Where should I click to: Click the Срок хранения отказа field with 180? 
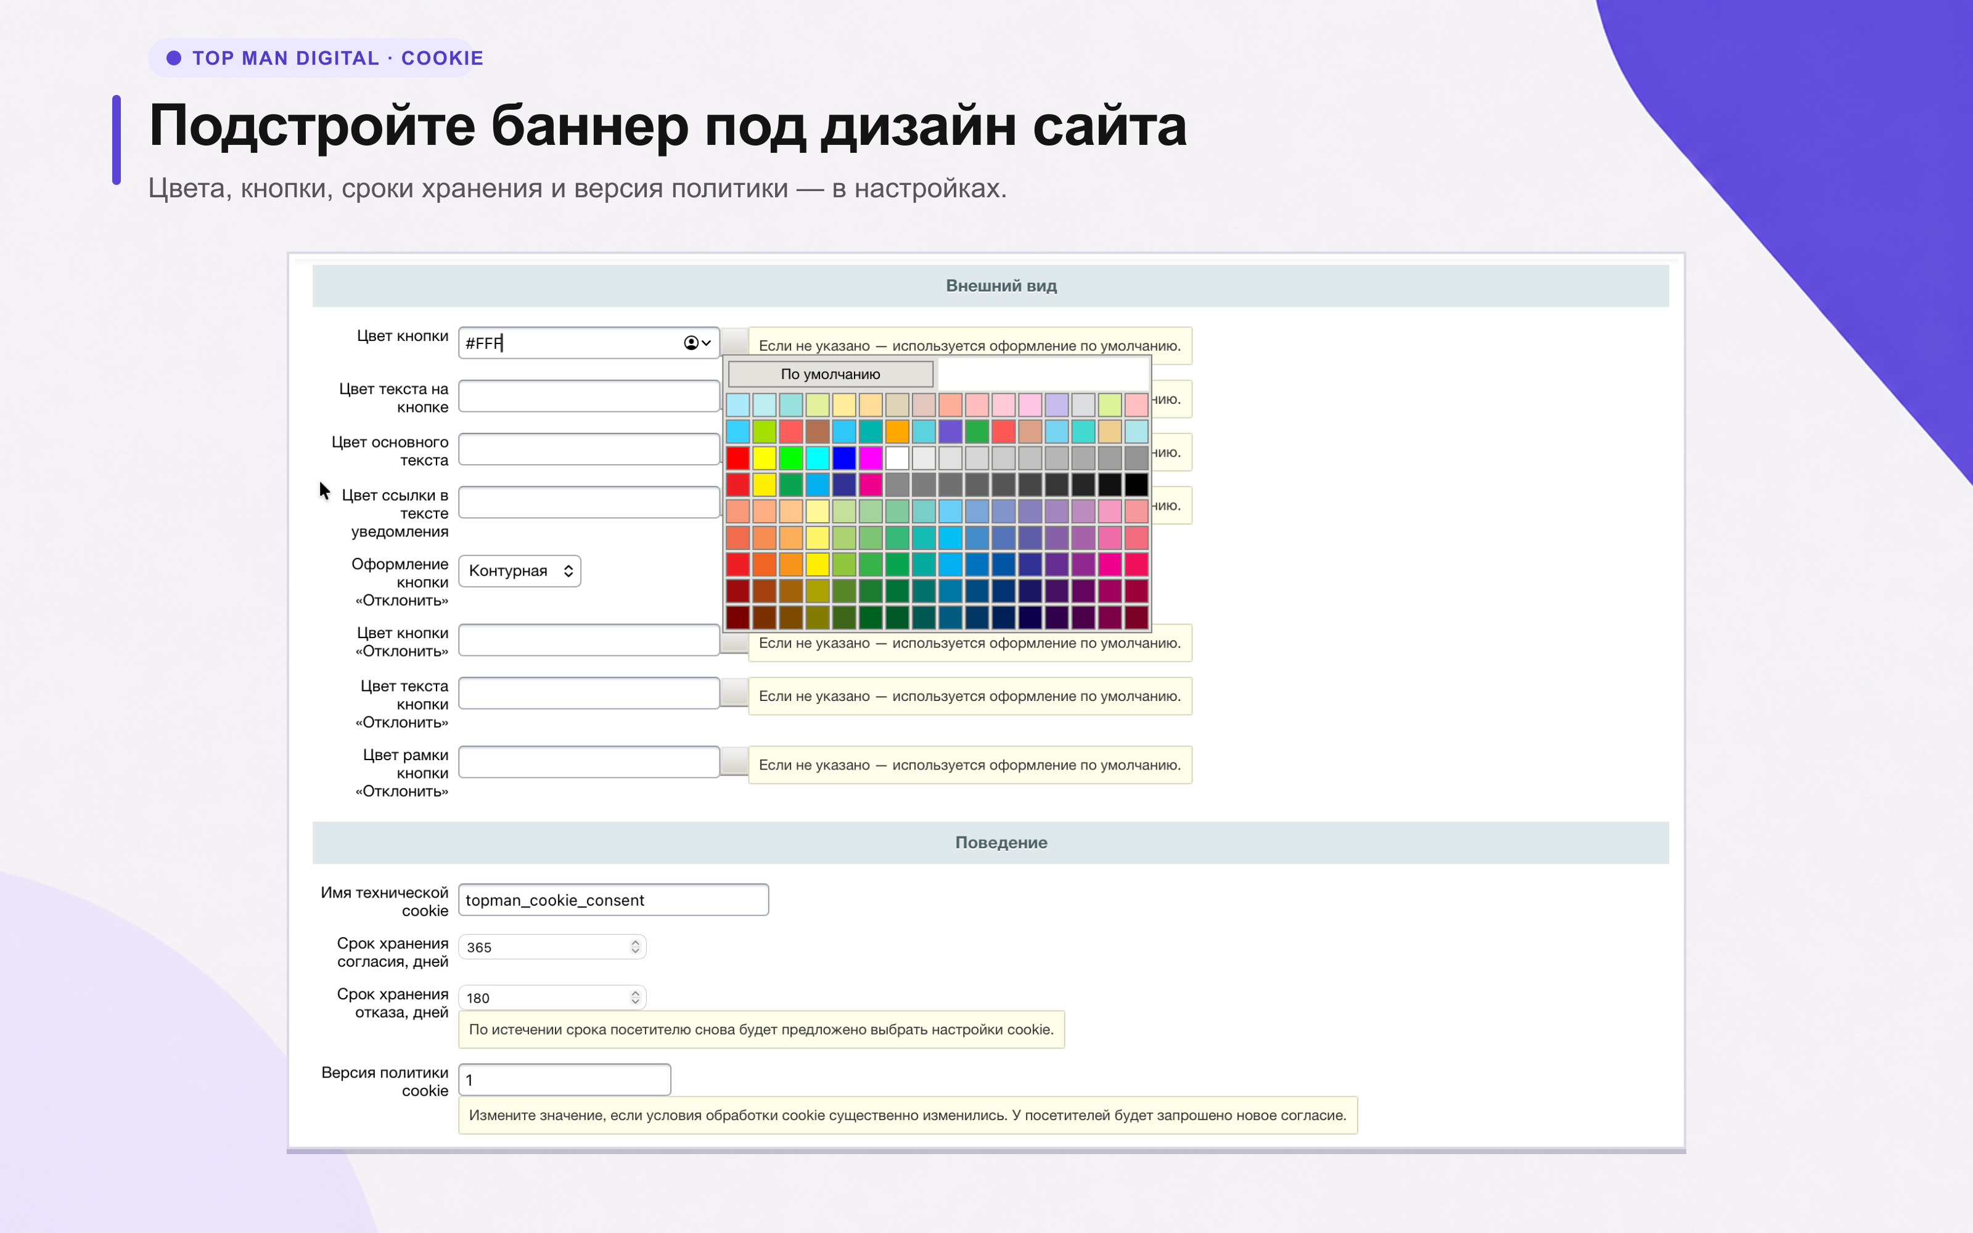(552, 997)
